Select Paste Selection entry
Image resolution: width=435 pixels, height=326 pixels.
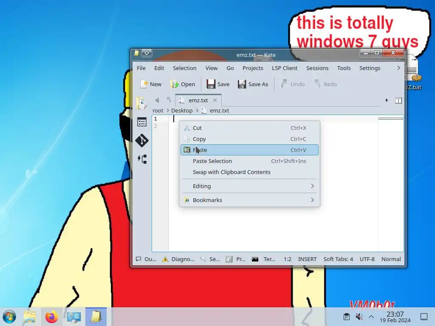pos(249,161)
